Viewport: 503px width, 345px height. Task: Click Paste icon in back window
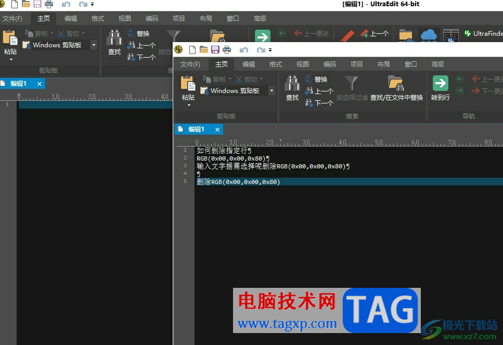[x=10, y=38]
